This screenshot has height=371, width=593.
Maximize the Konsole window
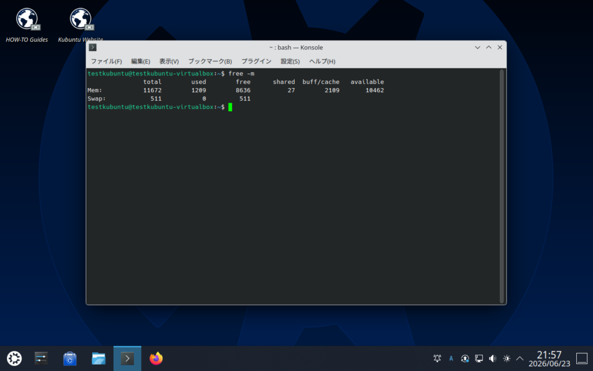coord(489,48)
